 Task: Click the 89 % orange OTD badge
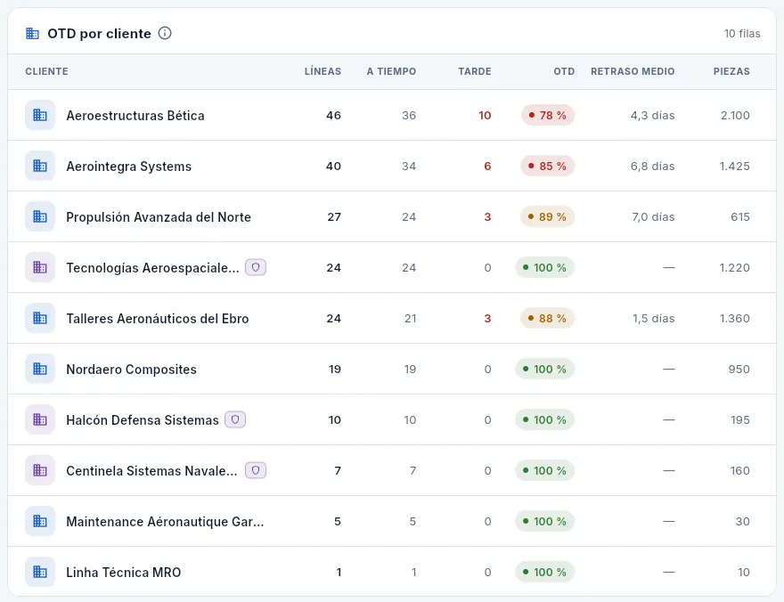548,216
